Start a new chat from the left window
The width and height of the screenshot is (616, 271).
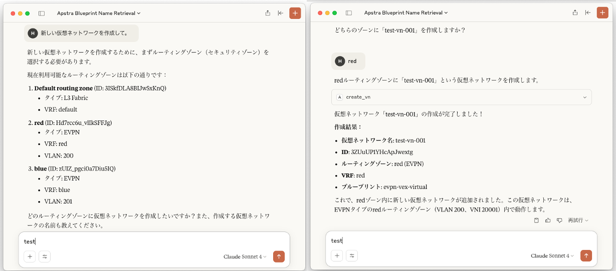pos(295,13)
